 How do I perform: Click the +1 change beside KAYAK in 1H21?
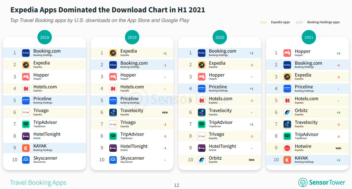(338, 160)
